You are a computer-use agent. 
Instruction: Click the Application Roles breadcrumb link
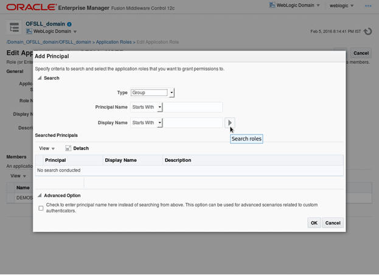pyautogui.click(x=114, y=42)
